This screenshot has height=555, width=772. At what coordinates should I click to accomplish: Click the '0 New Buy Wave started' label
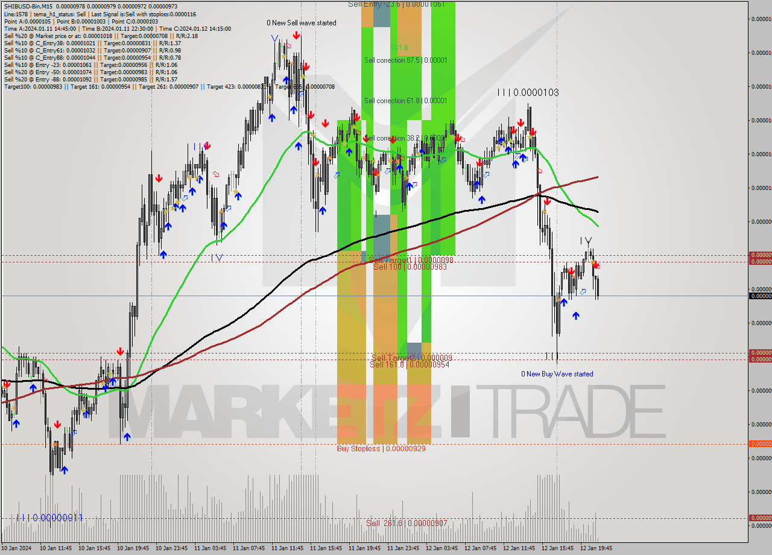click(x=557, y=374)
